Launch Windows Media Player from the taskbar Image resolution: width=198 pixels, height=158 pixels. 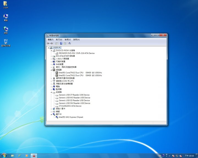click(x=27, y=156)
